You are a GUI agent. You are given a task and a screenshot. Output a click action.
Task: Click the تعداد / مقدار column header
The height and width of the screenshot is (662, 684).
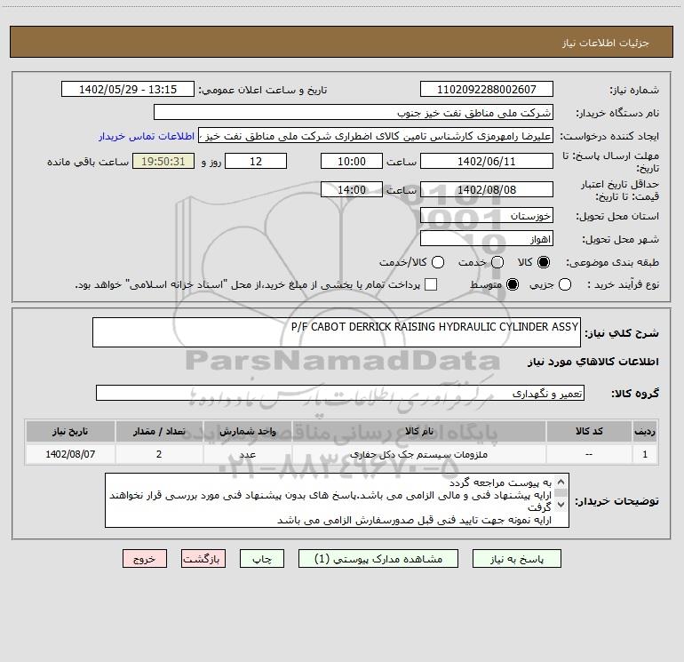159,431
